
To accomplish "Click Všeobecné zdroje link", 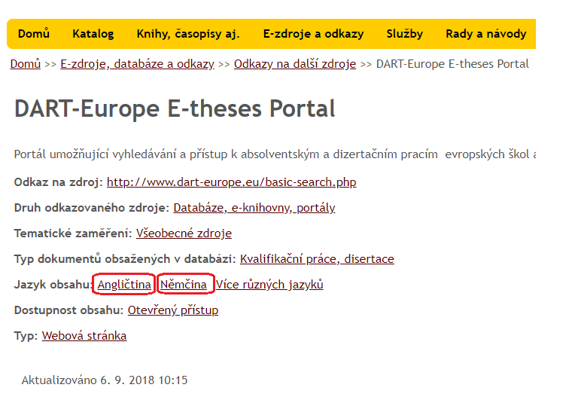I will [x=184, y=233].
